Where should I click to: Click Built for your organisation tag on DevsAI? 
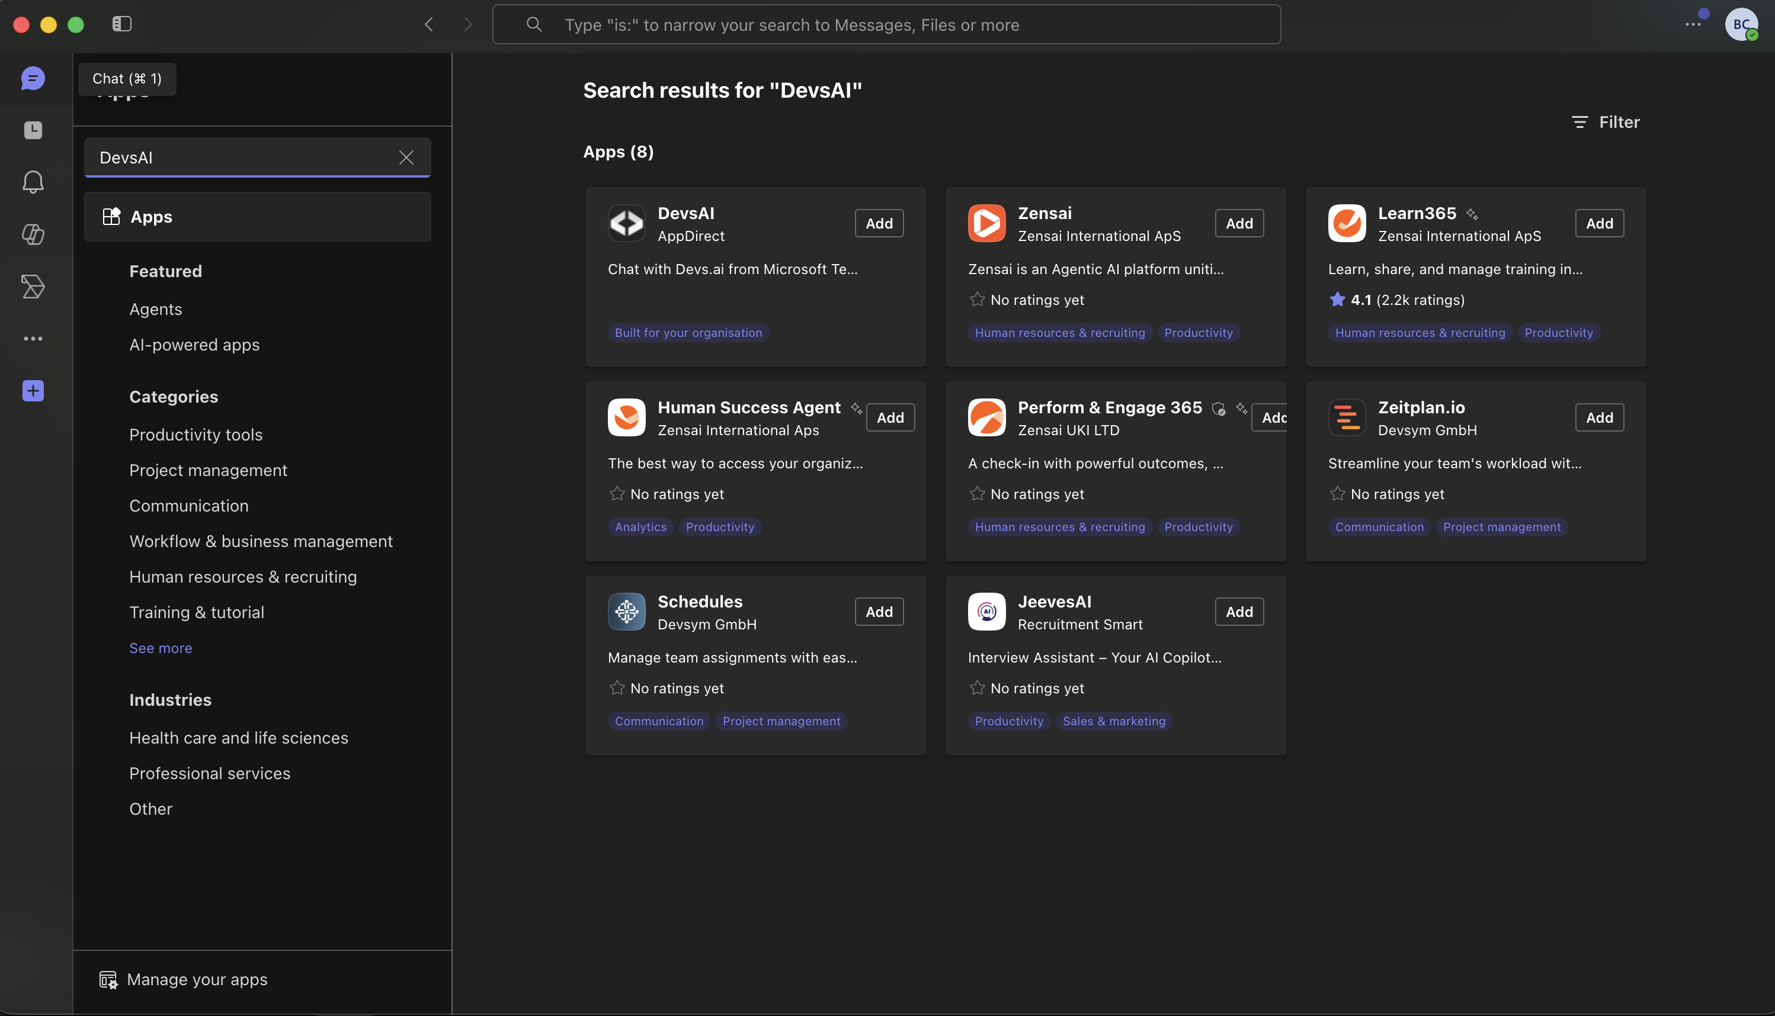(x=688, y=333)
